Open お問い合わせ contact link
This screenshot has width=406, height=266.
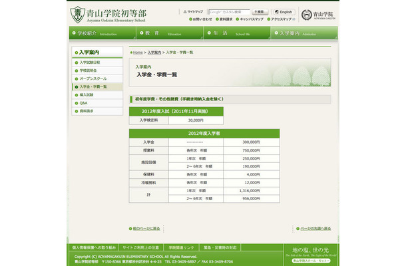200,19
